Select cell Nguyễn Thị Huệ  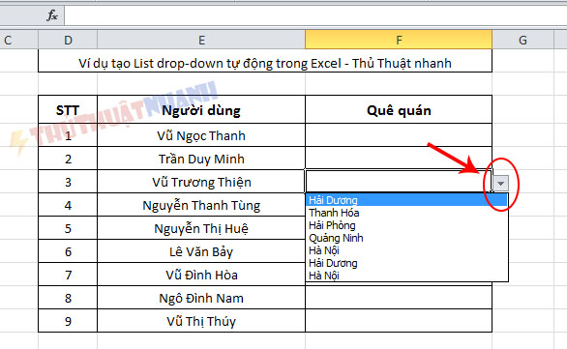201,228
